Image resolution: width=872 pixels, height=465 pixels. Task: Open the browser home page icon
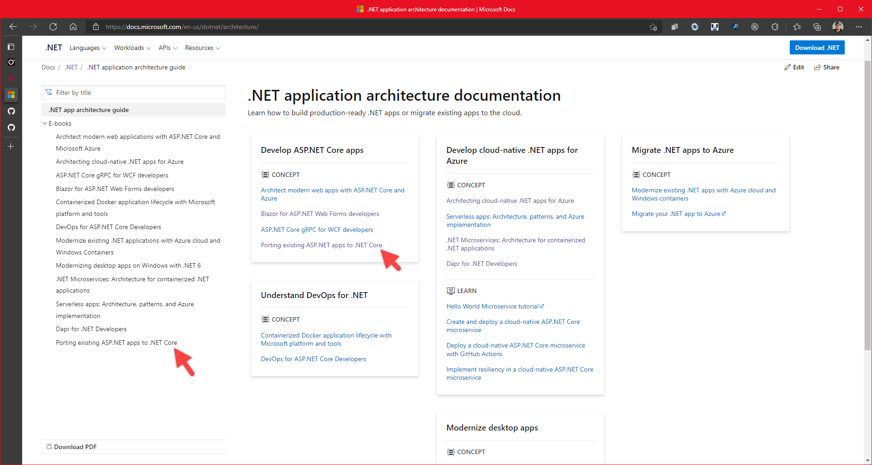click(73, 27)
